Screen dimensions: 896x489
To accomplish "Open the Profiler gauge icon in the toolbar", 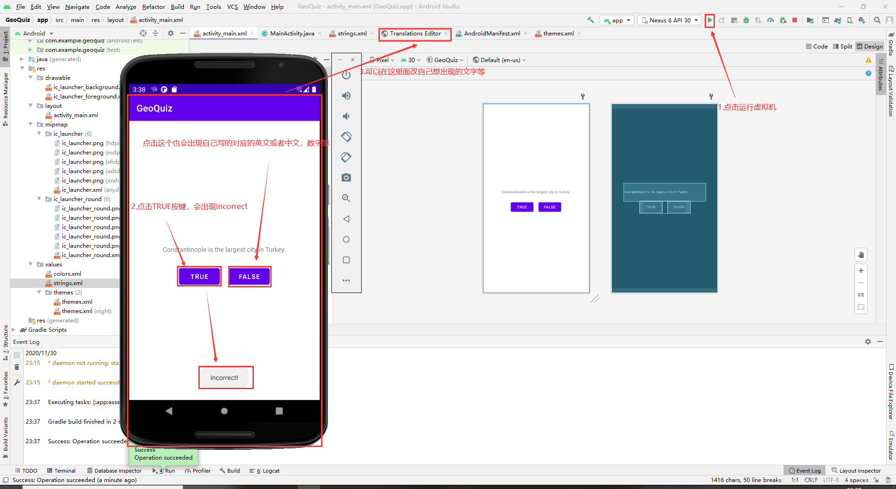I will click(770, 20).
